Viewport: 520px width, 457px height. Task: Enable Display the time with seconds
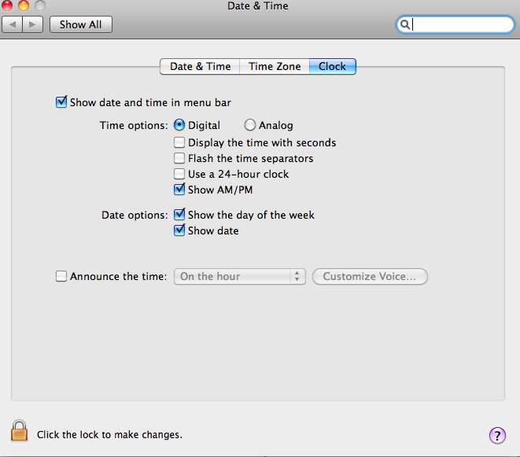tap(180, 143)
